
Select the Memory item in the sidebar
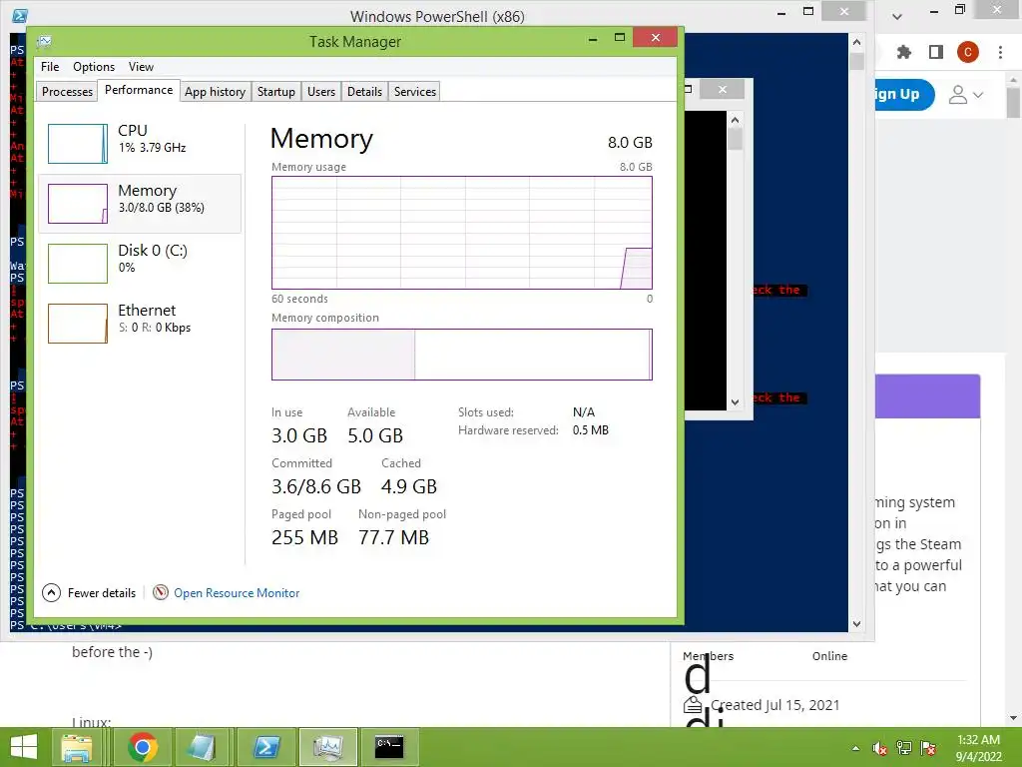(x=140, y=203)
